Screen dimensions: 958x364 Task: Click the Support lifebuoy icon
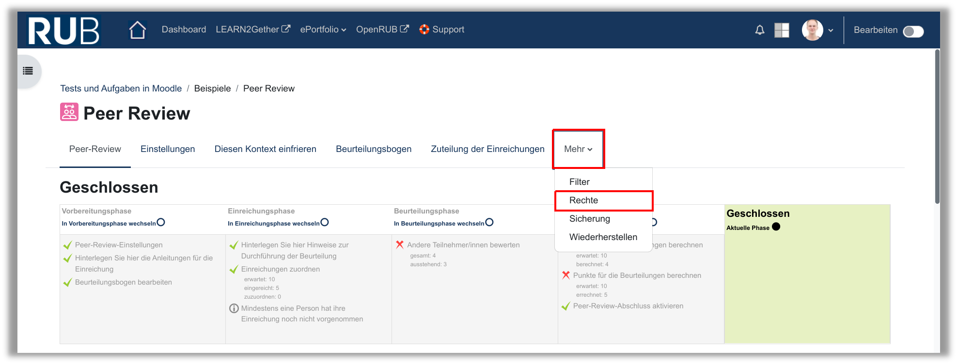(424, 30)
